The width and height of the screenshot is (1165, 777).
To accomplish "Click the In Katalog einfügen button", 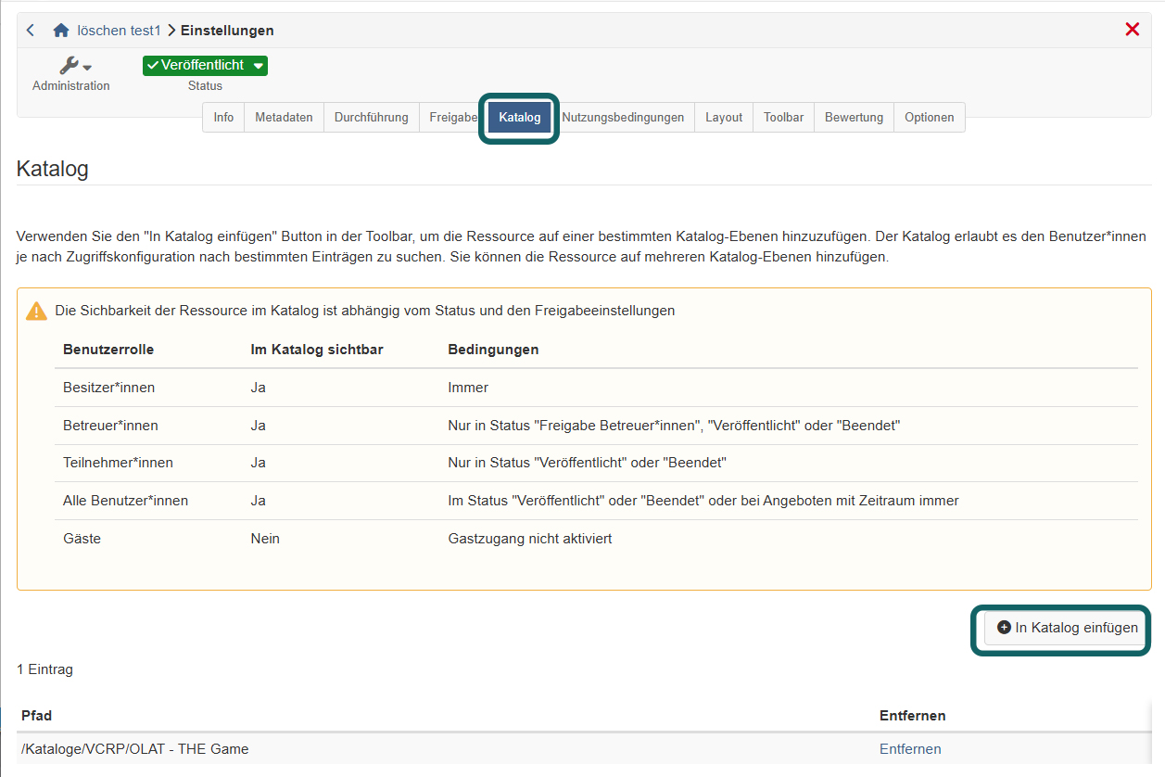I will [1067, 628].
